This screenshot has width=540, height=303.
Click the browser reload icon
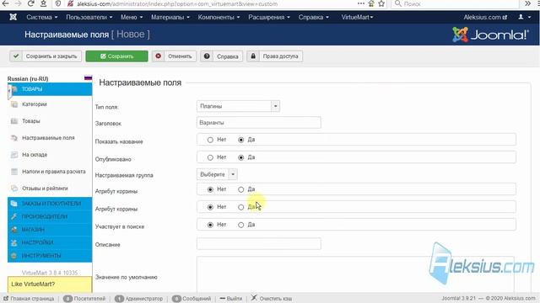(30, 3)
